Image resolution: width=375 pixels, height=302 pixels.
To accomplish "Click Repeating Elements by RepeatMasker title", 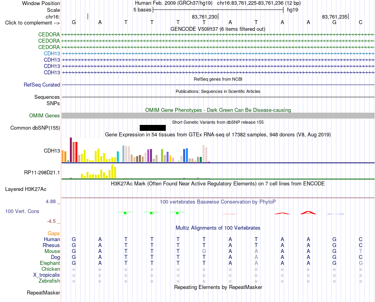I will pyautogui.click(x=218, y=287).
